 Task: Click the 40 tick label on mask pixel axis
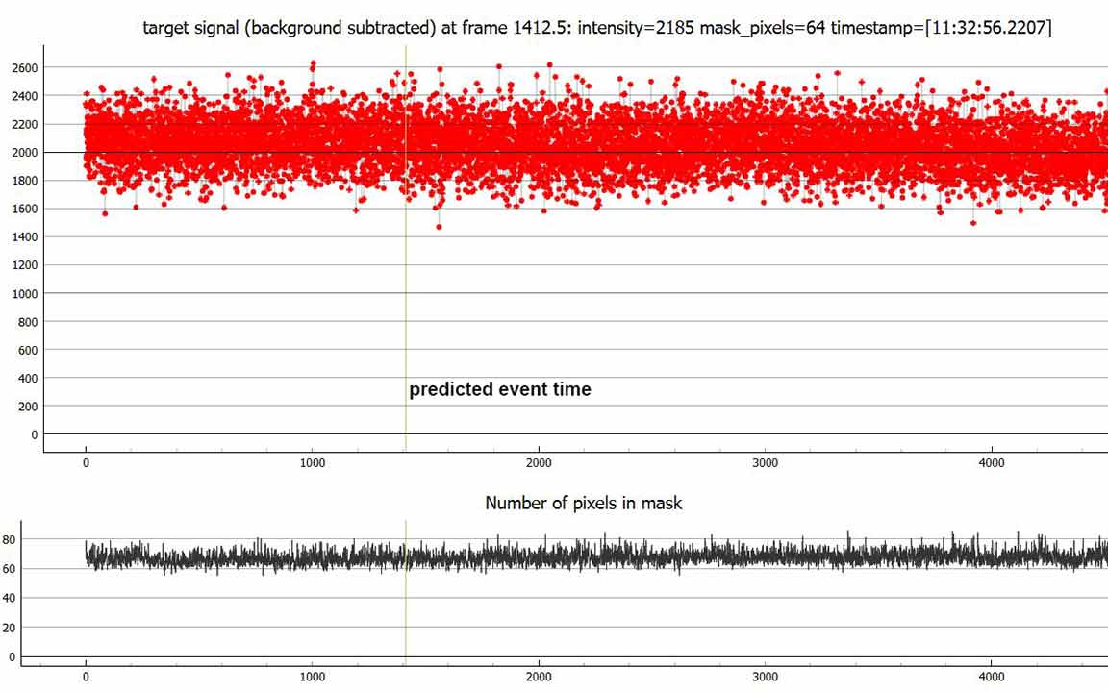(x=9, y=598)
